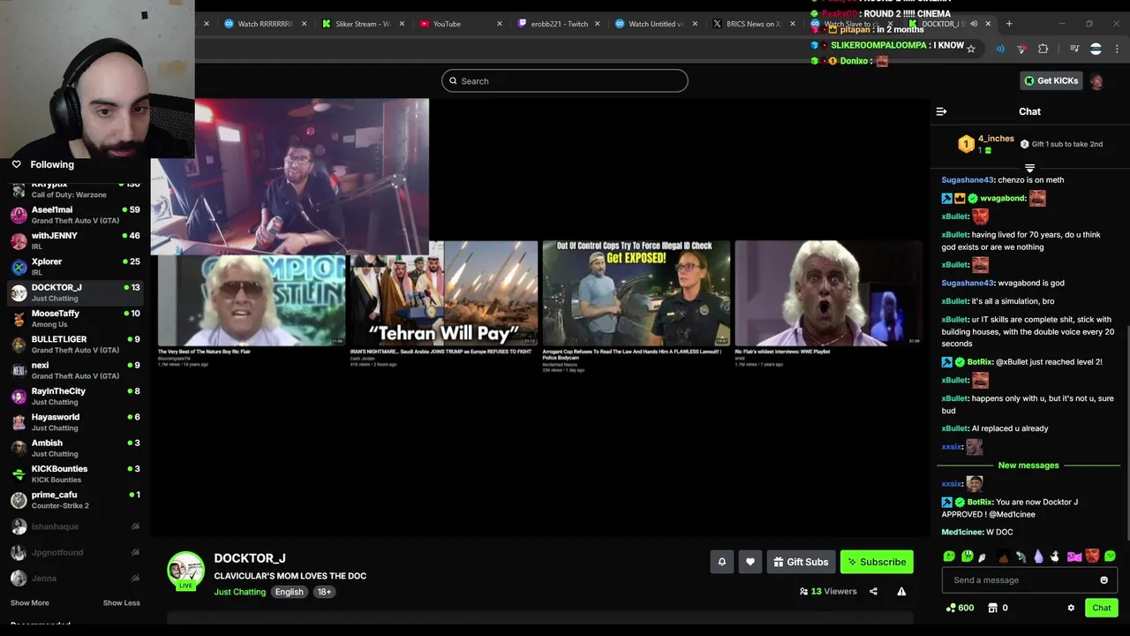Screen dimensions: 1130x636
Task: Click the Gift Subs button
Action: 801,562
